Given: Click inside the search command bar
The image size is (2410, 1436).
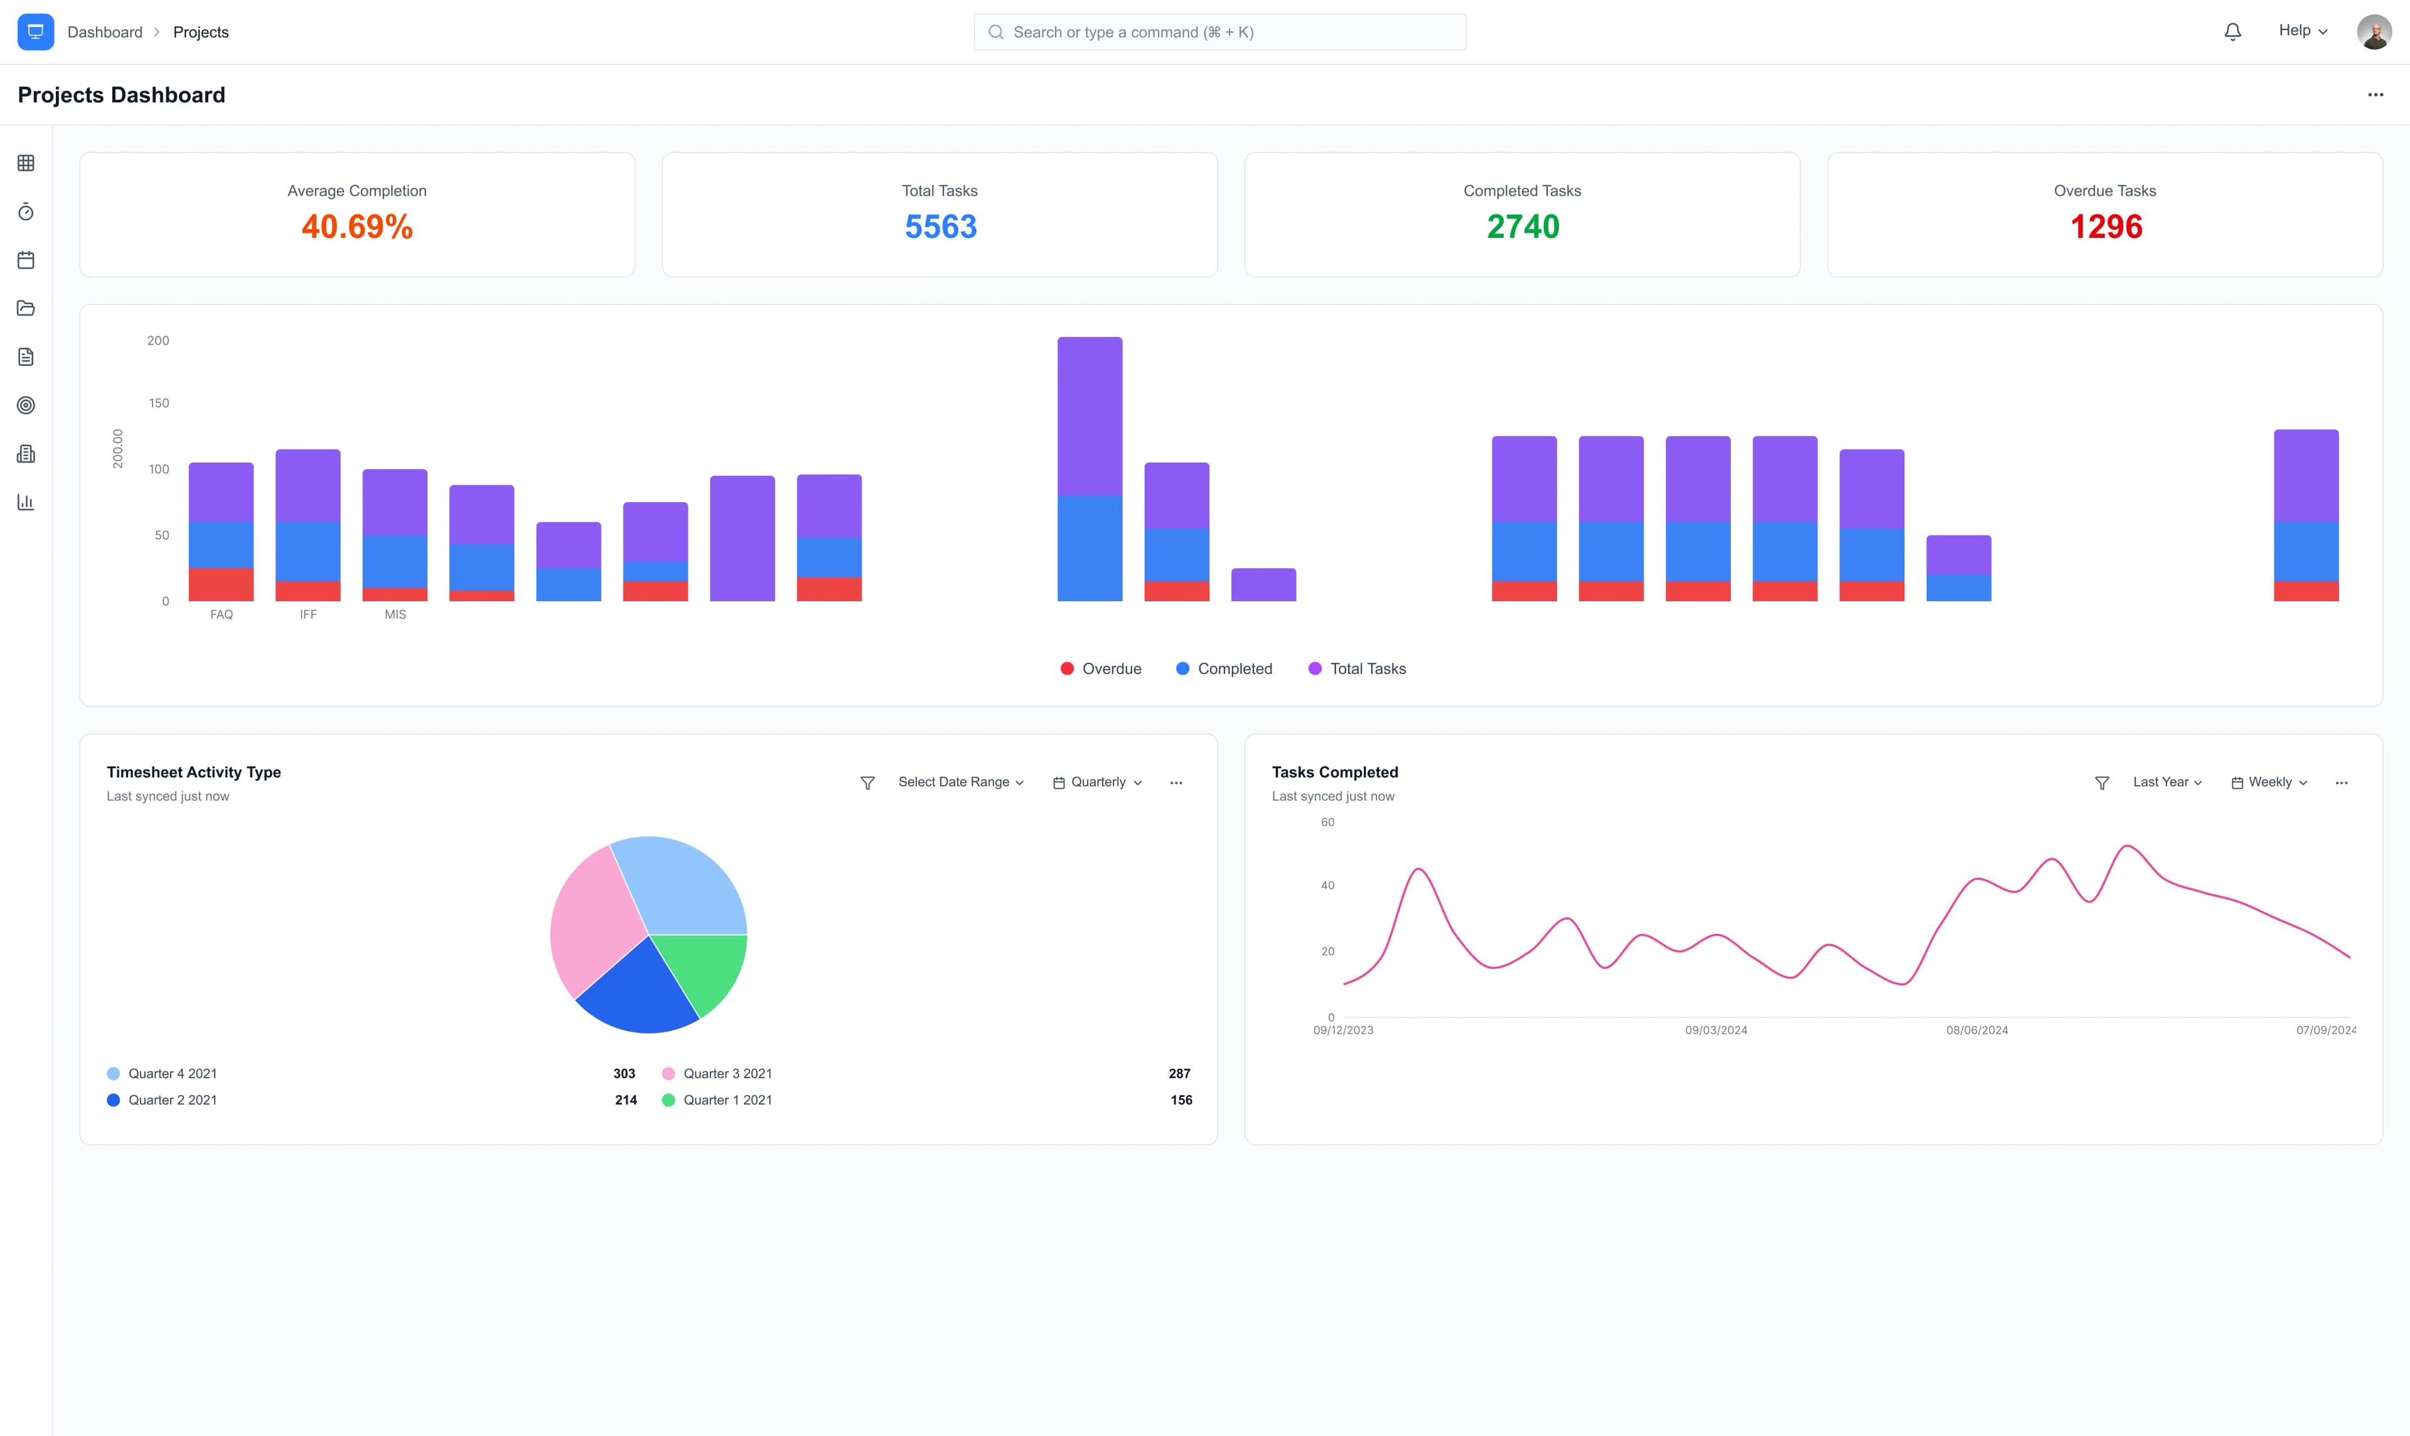Looking at the screenshot, I should point(1218,31).
